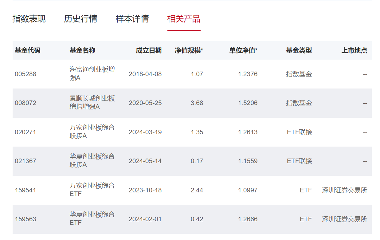Select fund code 020271
This screenshot has height=240, width=380.
pyautogui.click(x=25, y=132)
